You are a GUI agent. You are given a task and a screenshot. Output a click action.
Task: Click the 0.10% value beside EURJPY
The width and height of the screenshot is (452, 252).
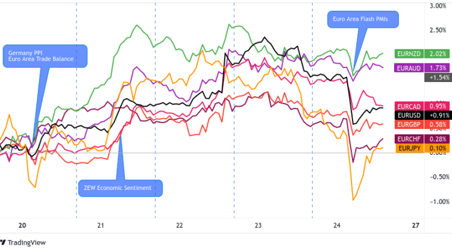pos(434,148)
